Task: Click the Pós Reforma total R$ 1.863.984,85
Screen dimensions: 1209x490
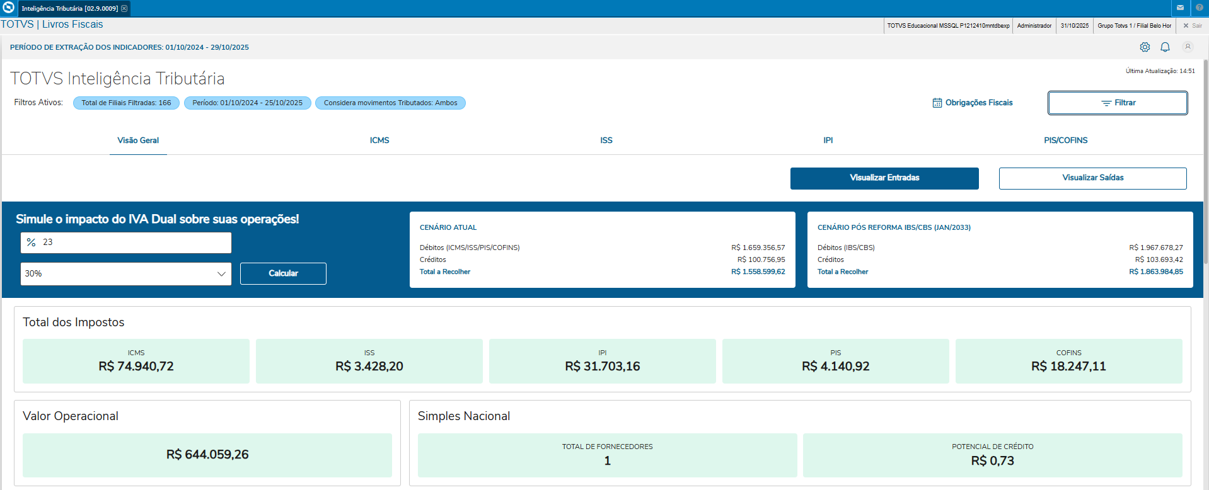Action: pos(1156,272)
